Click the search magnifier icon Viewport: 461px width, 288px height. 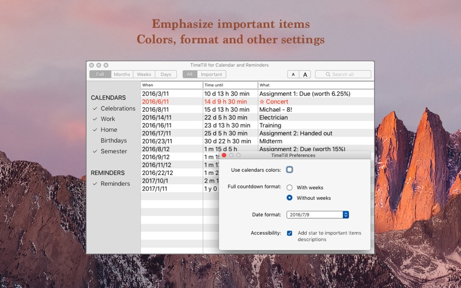point(327,74)
